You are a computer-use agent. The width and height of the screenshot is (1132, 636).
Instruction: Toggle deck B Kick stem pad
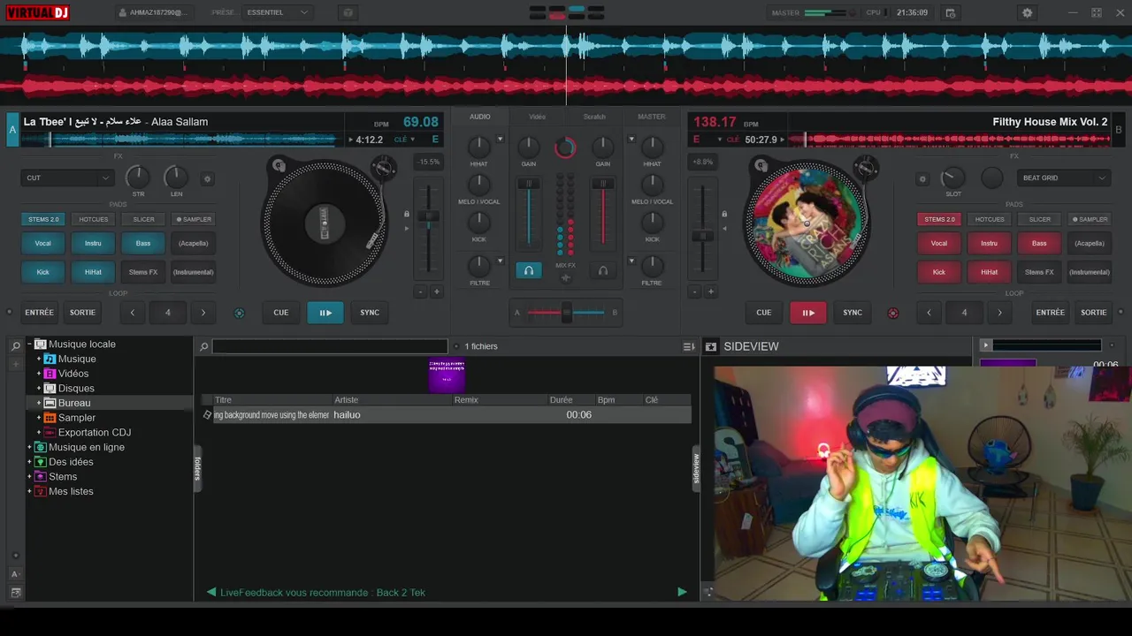tap(939, 272)
